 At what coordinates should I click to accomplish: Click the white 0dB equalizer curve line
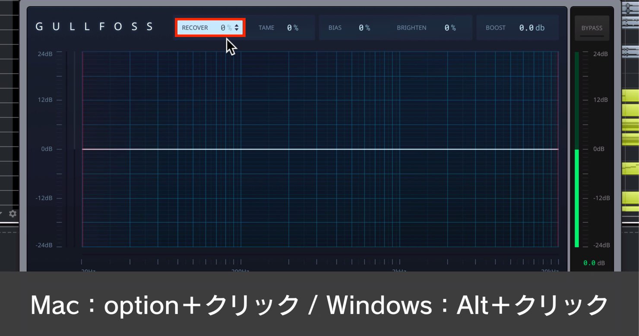pyautogui.click(x=320, y=149)
